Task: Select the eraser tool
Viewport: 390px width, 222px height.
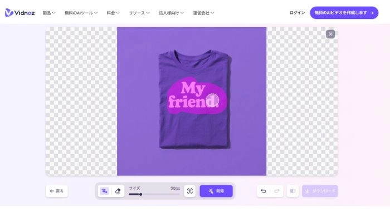Action: (118, 191)
